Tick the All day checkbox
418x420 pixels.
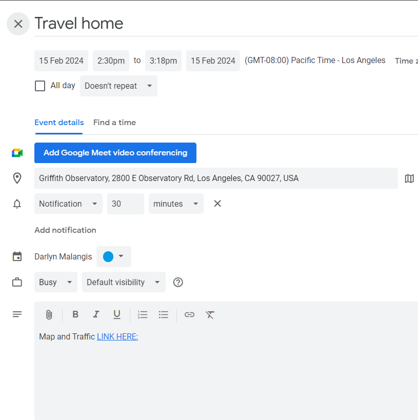pyautogui.click(x=40, y=86)
